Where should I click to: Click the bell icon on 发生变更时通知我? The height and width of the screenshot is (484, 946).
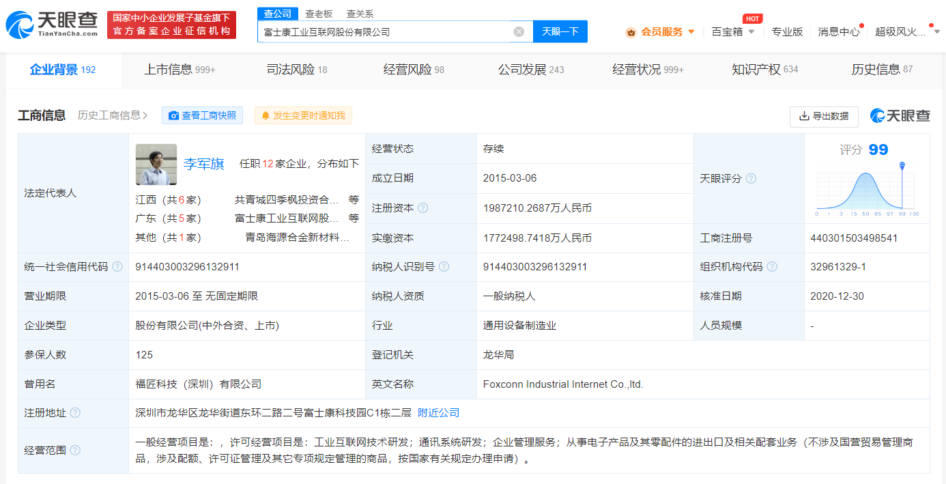click(266, 116)
